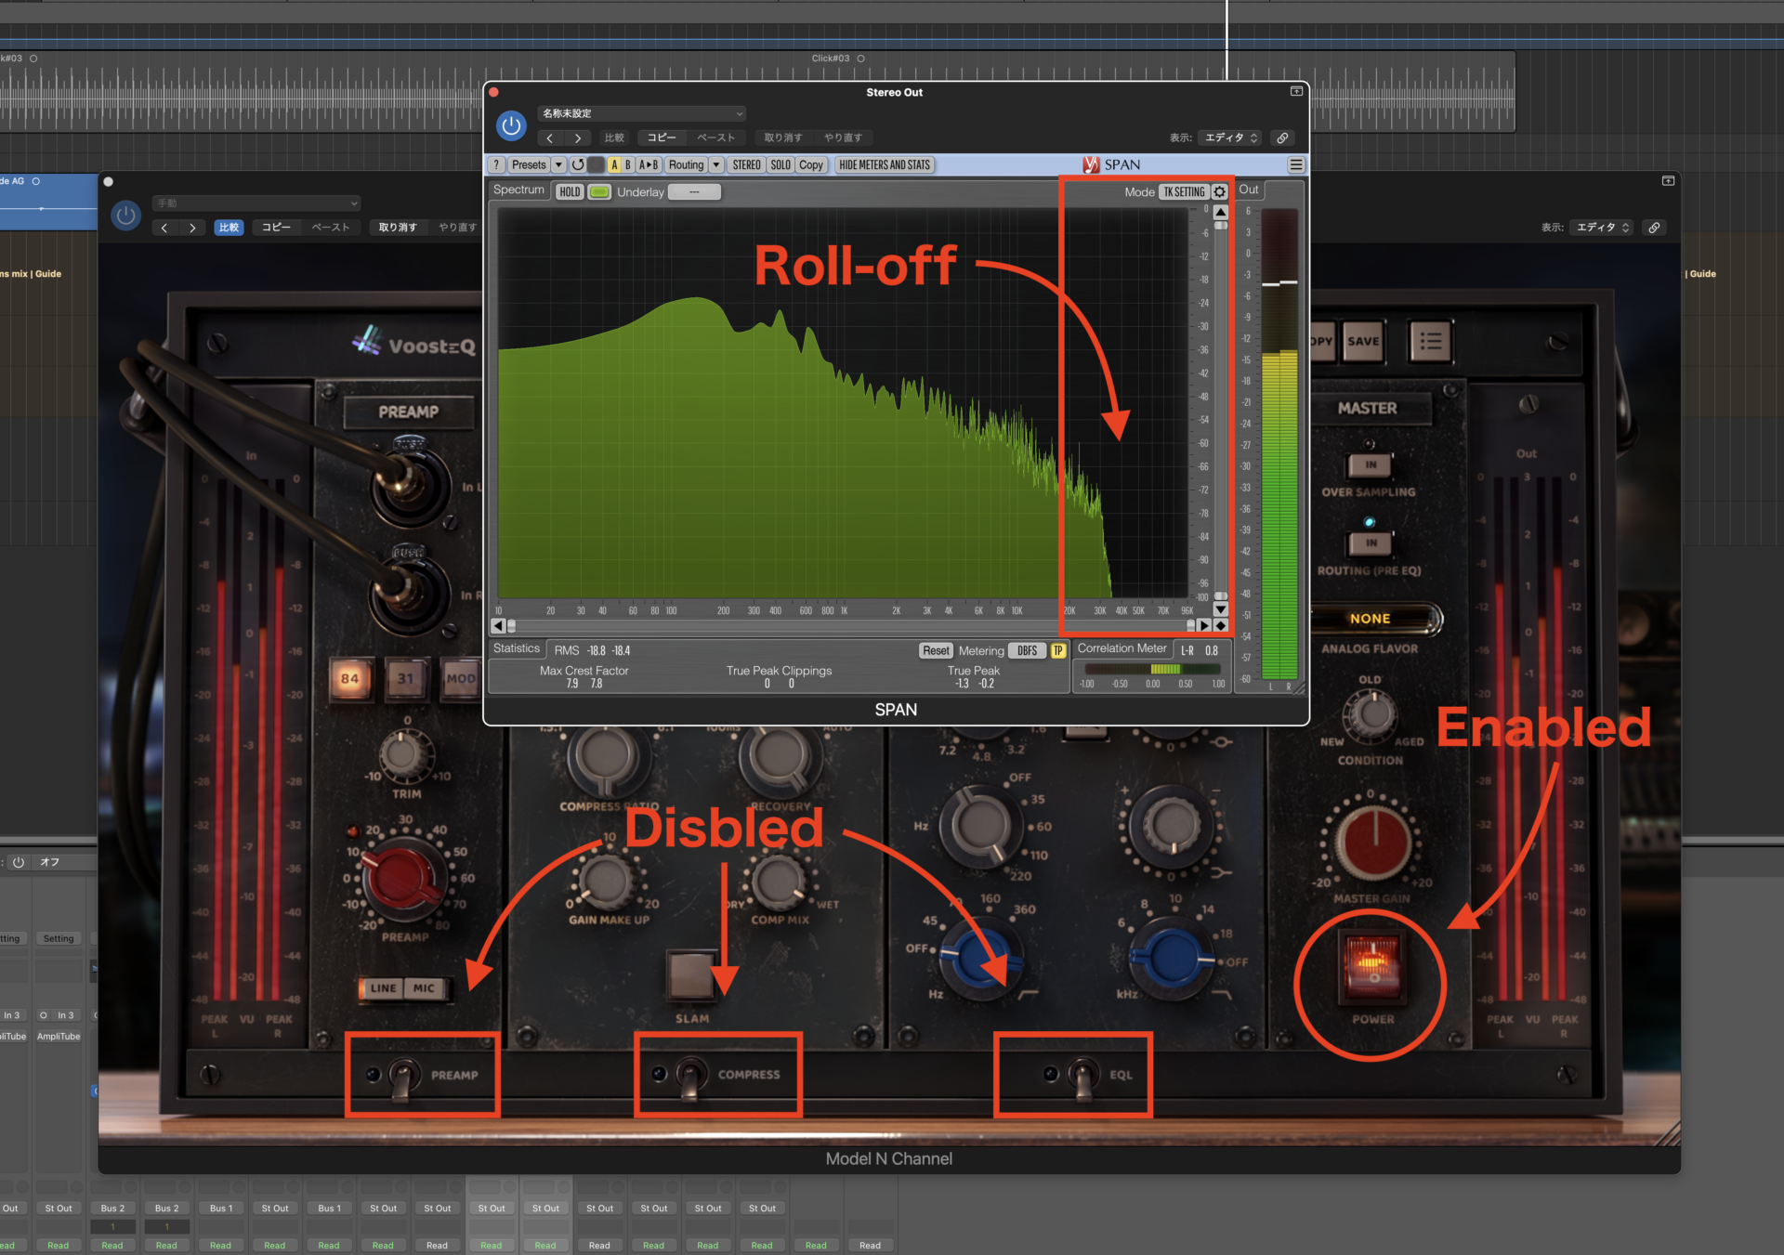The height and width of the screenshot is (1255, 1784).
Task: Click SPAN reload preset circular arrow icon
Action: point(577,164)
